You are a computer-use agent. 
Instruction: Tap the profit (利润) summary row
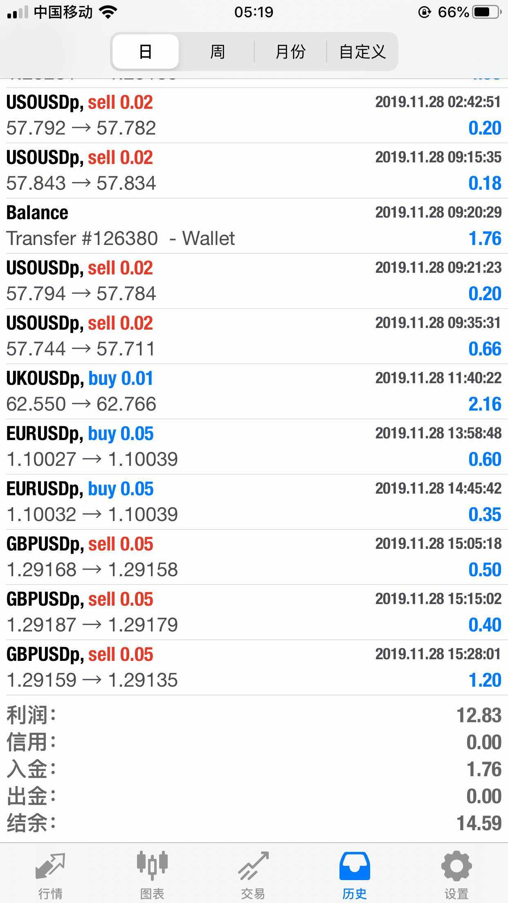pos(254,715)
